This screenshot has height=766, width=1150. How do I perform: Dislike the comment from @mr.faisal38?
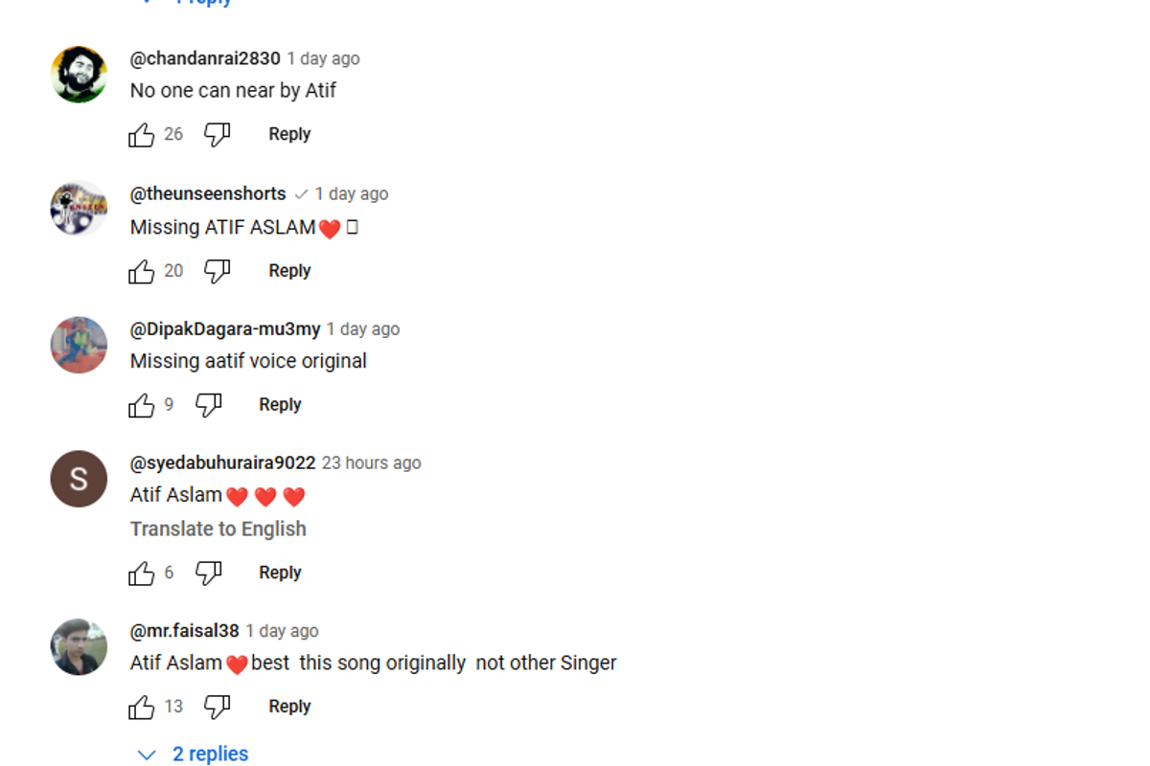point(218,708)
